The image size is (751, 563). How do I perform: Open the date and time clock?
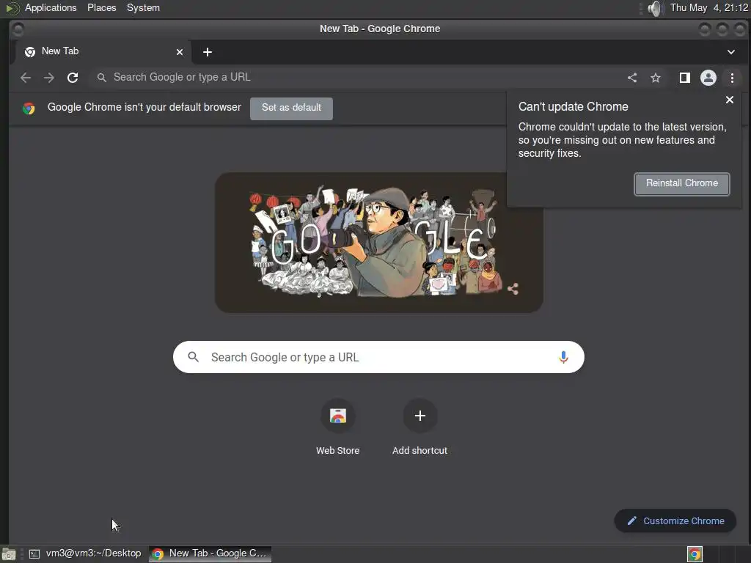click(709, 7)
